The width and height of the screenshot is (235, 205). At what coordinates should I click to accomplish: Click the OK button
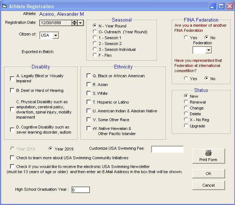coord(208,174)
